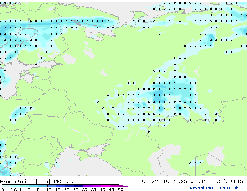Pick the 1 to 2 mm legend swatch
Screen dimensions: 247x191
click(25, 186)
